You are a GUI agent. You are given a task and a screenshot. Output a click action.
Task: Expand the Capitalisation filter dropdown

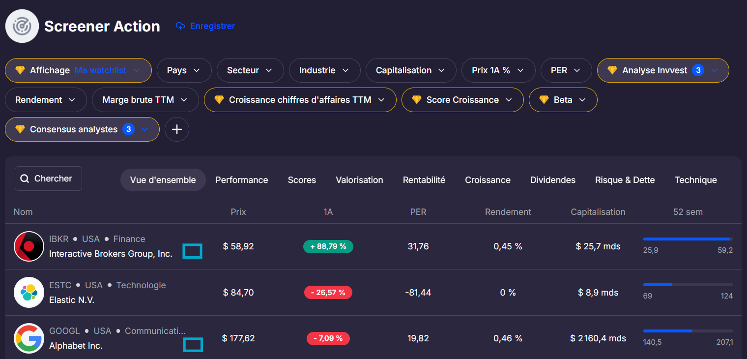pyautogui.click(x=411, y=70)
